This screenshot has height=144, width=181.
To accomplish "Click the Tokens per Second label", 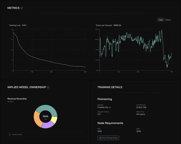I will 104,25.
